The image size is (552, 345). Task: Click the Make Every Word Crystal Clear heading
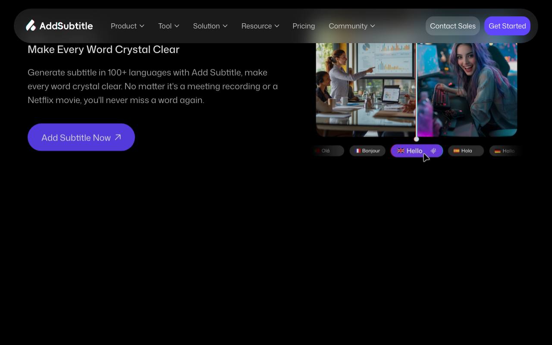pos(103,50)
